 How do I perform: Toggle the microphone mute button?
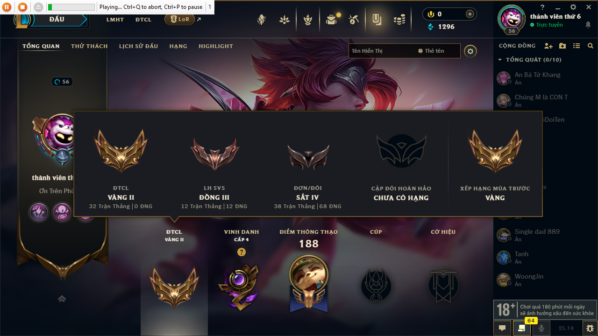click(541, 328)
